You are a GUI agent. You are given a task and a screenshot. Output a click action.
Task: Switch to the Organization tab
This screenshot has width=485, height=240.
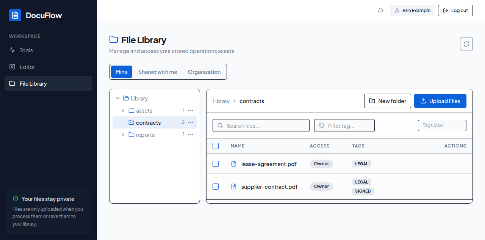tap(204, 72)
